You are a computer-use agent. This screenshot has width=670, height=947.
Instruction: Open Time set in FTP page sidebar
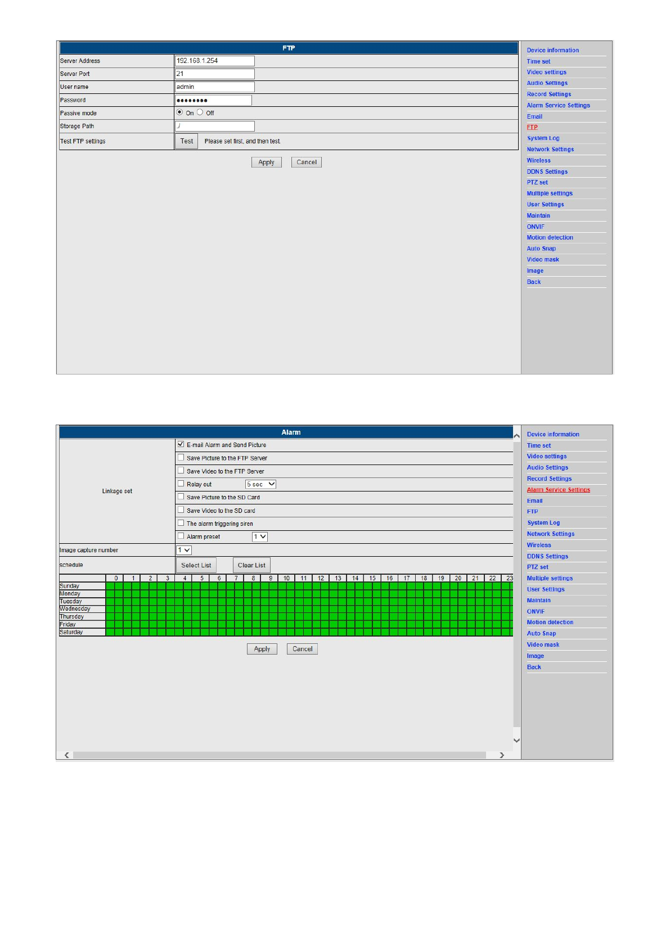[538, 61]
